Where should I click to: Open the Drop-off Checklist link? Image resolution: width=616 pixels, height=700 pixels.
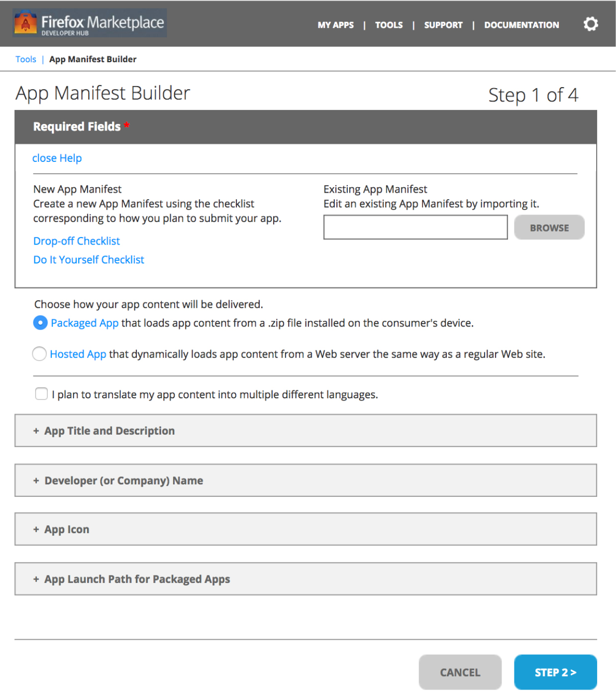coord(76,241)
